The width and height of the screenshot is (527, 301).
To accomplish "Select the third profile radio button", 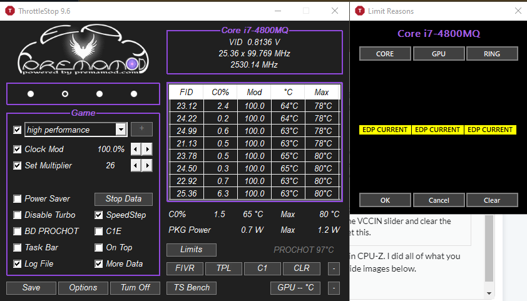I will [100, 94].
